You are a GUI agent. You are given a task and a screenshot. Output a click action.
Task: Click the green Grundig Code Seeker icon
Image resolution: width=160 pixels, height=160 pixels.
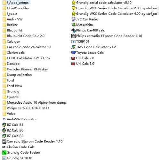click(4, 153)
